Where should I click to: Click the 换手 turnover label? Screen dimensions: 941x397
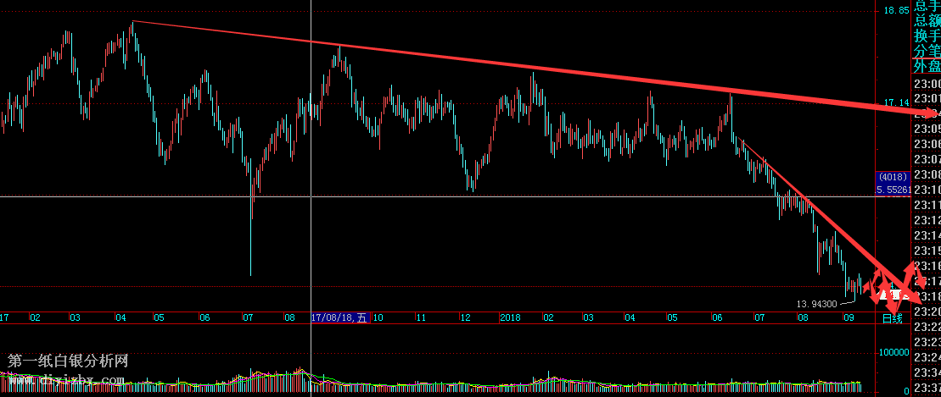click(927, 36)
